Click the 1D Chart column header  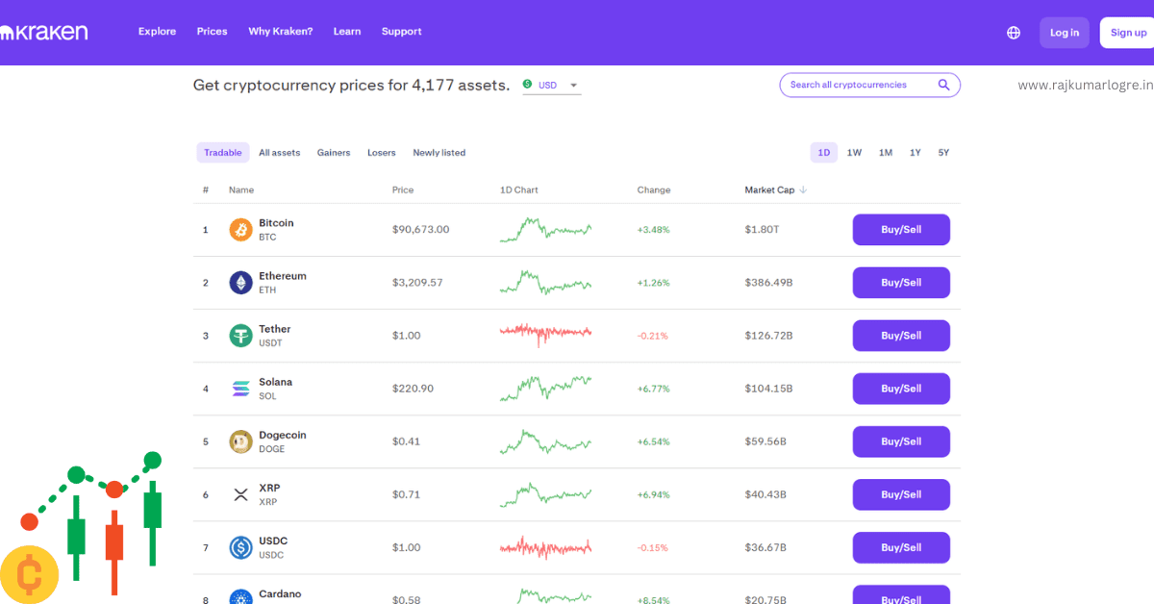(519, 190)
